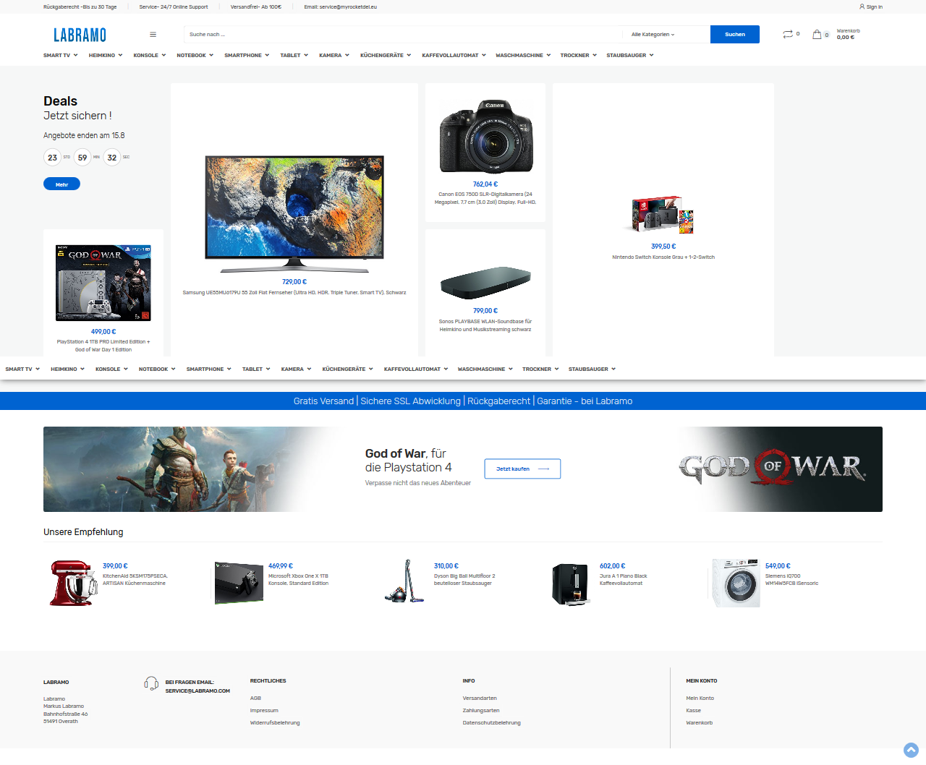Viewport: 926px width, 765px height.
Task: Click 'Microsoft Xbox One X 1TB' title
Action: 298,580
